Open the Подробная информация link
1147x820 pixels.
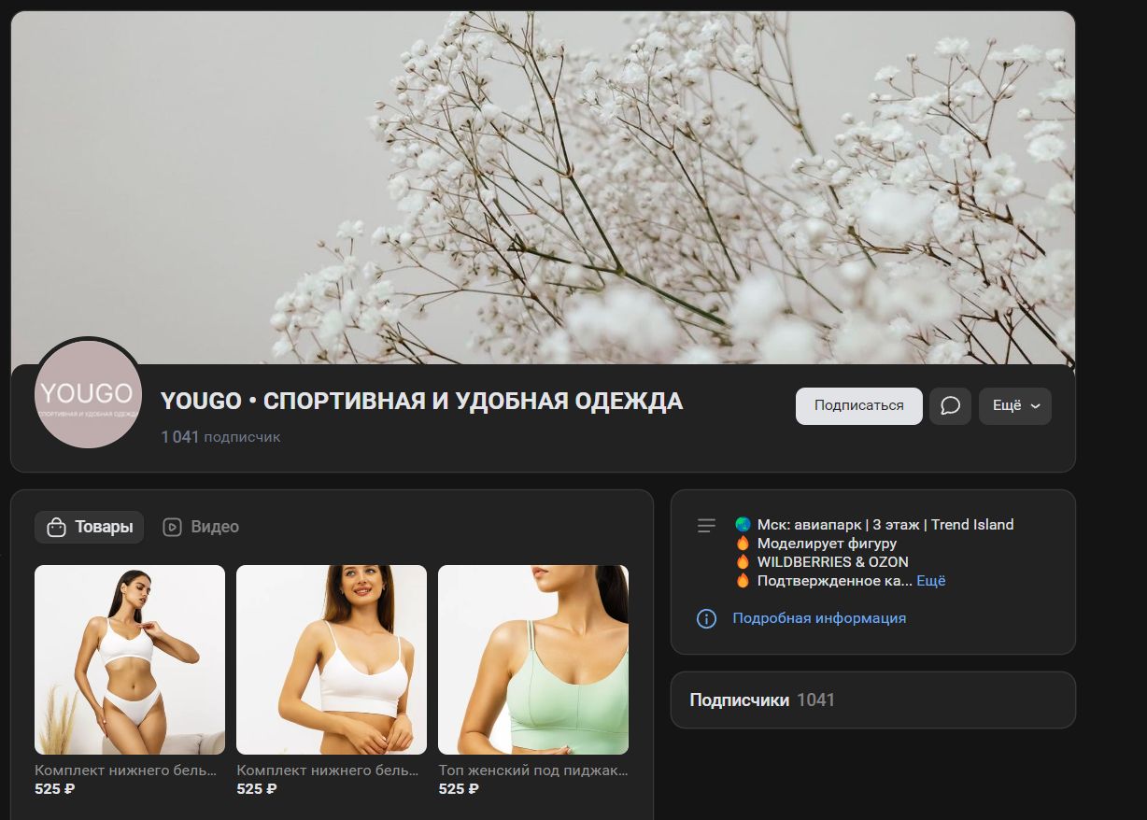coord(819,618)
